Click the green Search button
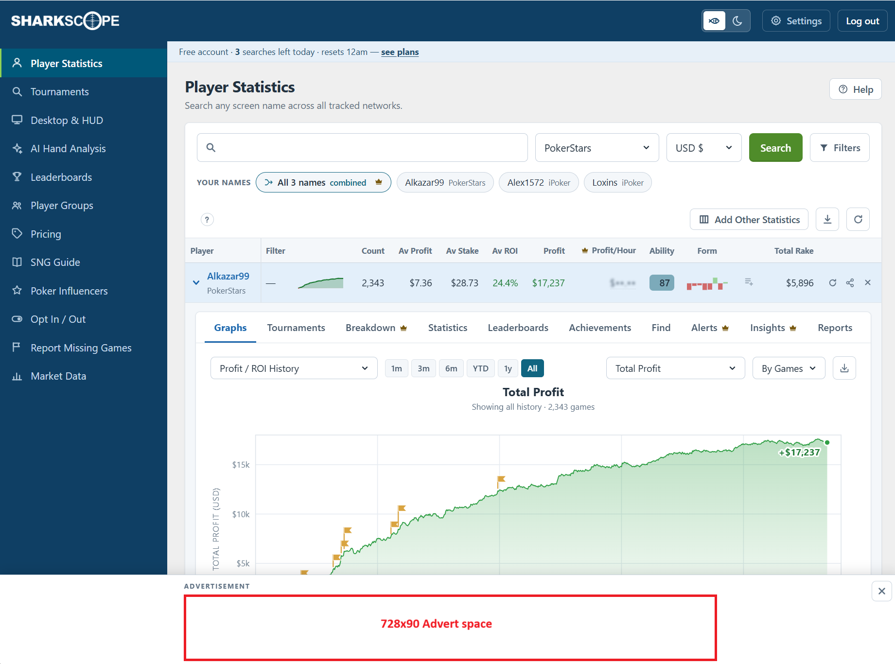 [x=775, y=148]
